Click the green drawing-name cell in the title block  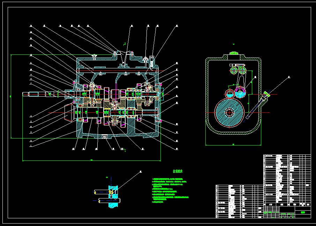[x=303, y=212]
